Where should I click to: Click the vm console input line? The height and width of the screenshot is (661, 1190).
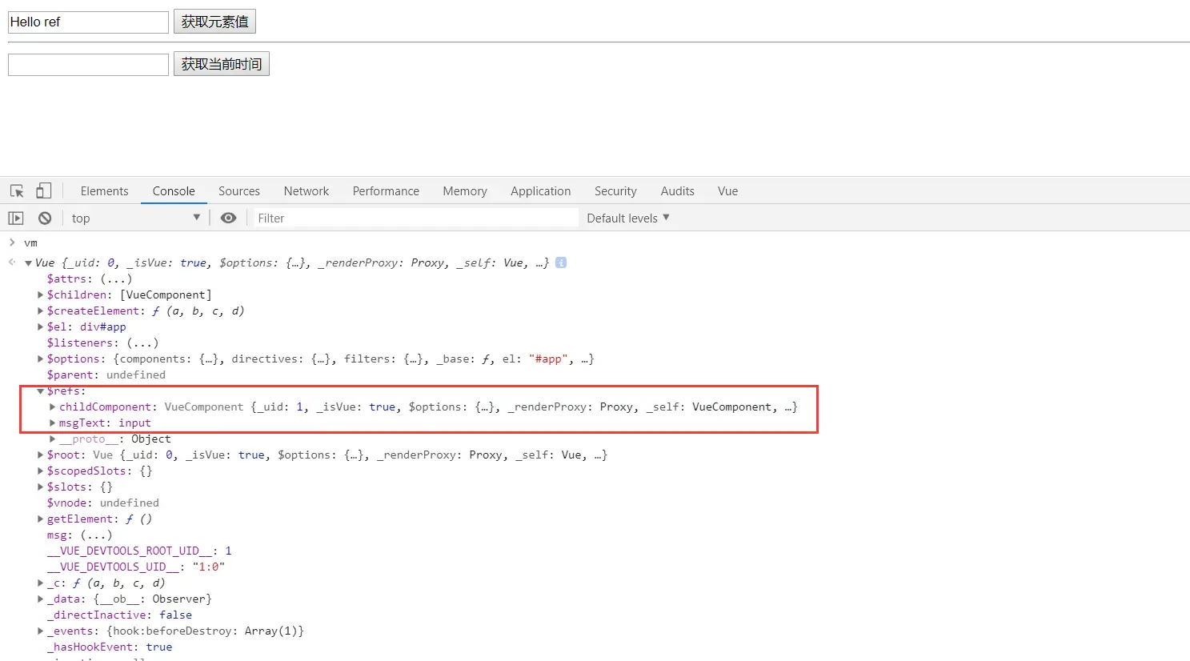point(30,242)
